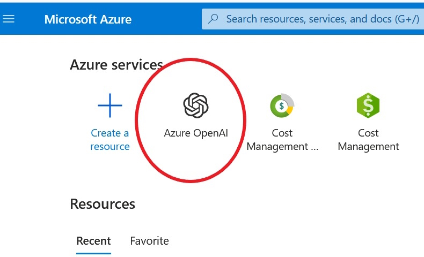Go home via Microsoft Azure title
Screen dimensions: 424x257
pyautogui.click(x=87, y=19)
